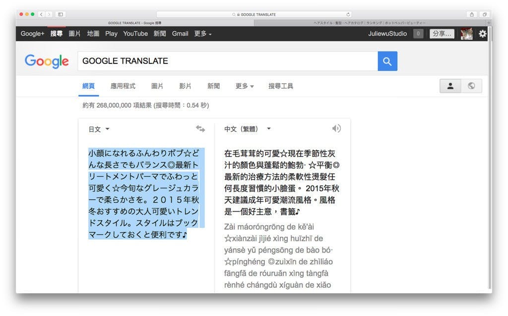Open settings gear in Google bar
Screen dimensions: 508x316
point(482,34)
